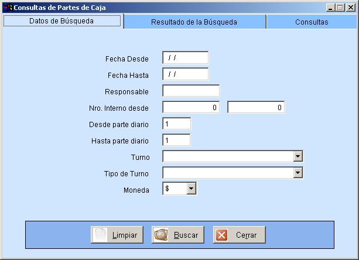The image size is (359, 260).
Task: Expand the Moneda currency dropdown
Action: pyautogui.click(x=192, y=189)
